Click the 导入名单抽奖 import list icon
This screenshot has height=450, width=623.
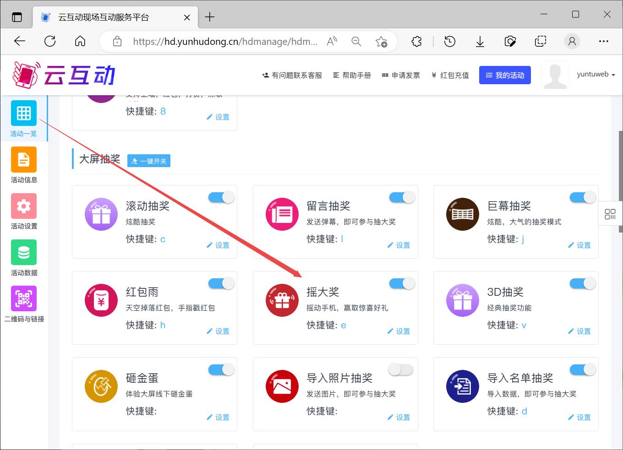pyautogui.click(x=463, y=386)
